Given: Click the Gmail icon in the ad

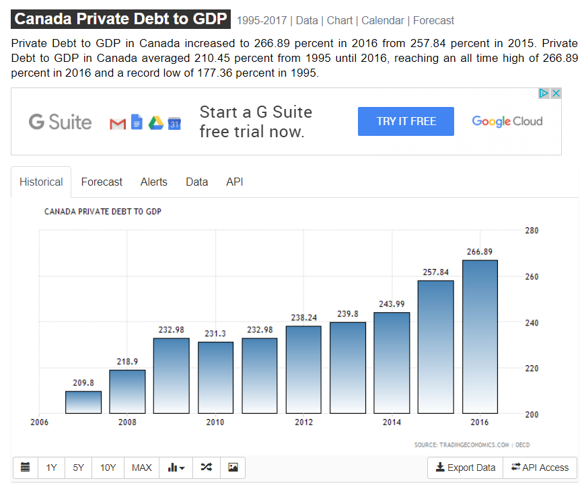Looking at the screenshot, I should click(118, 123).
